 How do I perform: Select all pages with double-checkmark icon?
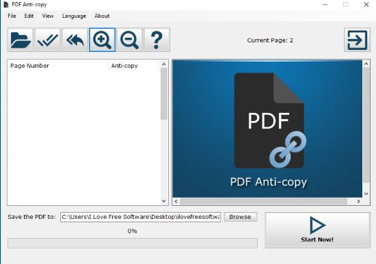(47, 40)
